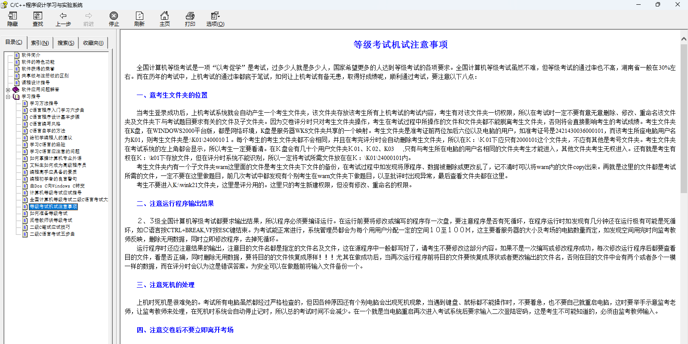688x344 pixels.
Task: Open the 选项(O) options icon
Action: [215, 16]
